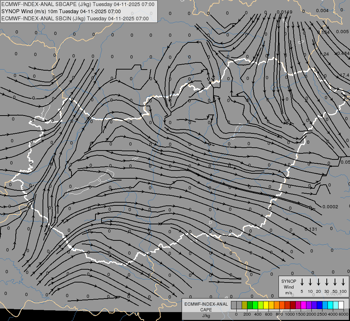Click the J/kg unit label in legend
The width and height of the screenshot is (350, 321).
click(x=206, y=316)
